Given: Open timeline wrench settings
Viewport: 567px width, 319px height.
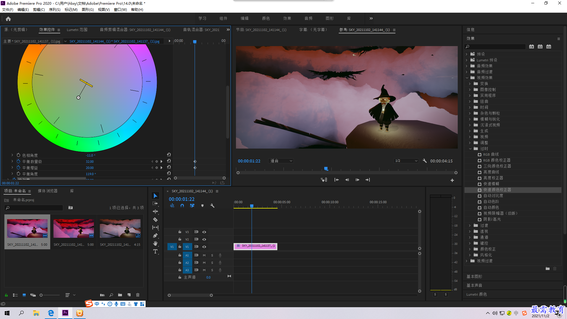Looking at the screenshot, I should (x=212, y=206).
